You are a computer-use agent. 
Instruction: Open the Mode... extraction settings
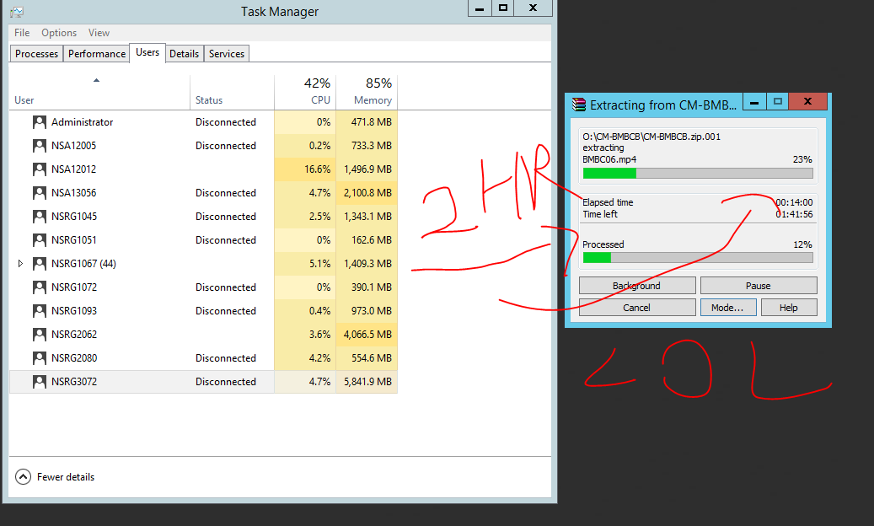coord(728,308)
